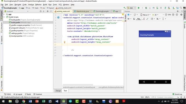Switch to the Design view tab
Image resolution: width=186 pixels, height=104 pixels.
tap(58, 91)
